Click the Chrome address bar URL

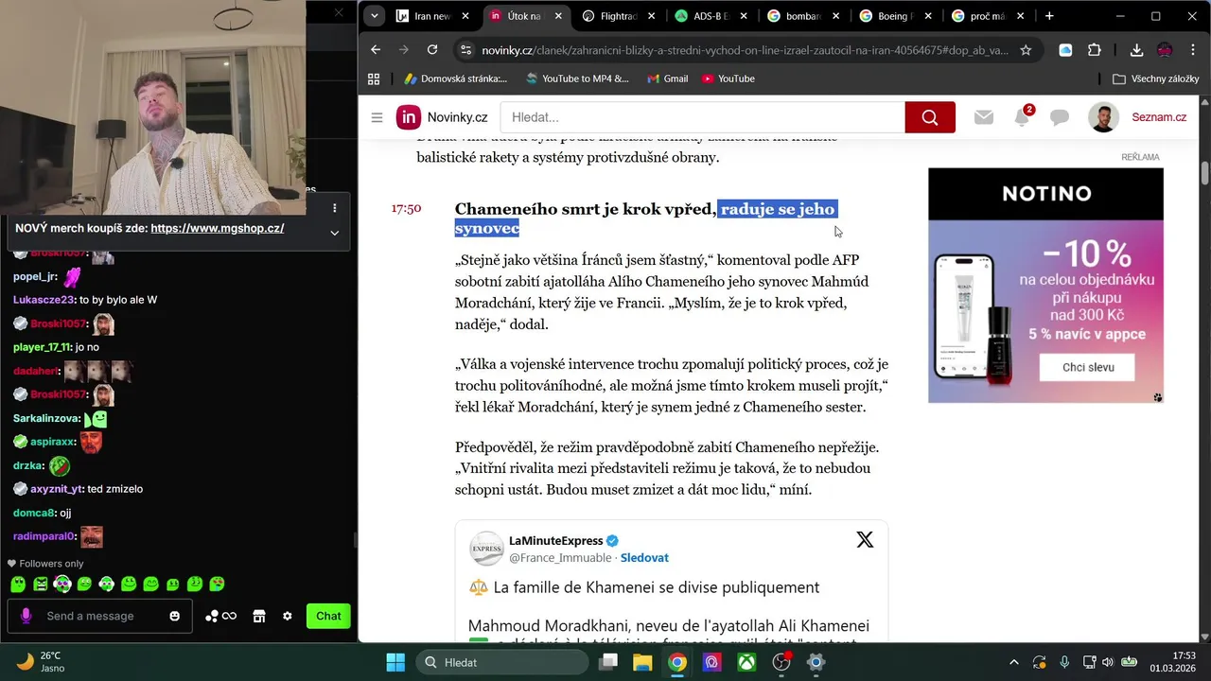click(745, 50)
